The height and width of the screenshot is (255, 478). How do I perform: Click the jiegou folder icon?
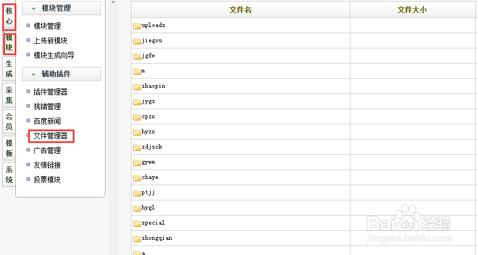coord(137,41)
